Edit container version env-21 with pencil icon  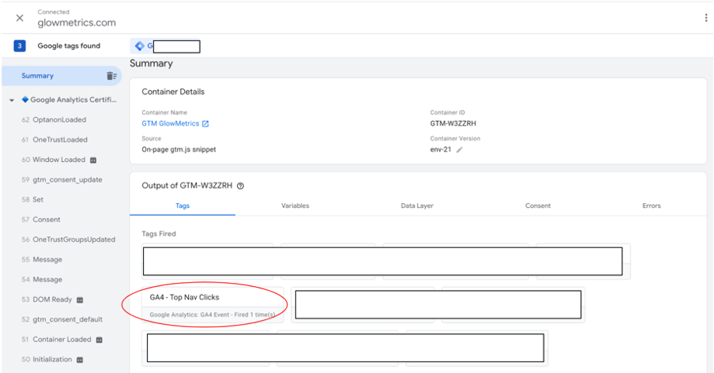460,149
